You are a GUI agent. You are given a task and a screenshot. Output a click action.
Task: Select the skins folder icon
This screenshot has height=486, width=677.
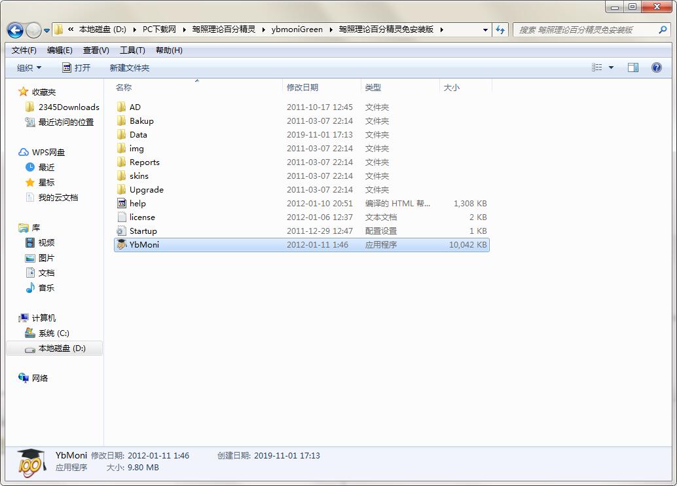coord(121,176)
